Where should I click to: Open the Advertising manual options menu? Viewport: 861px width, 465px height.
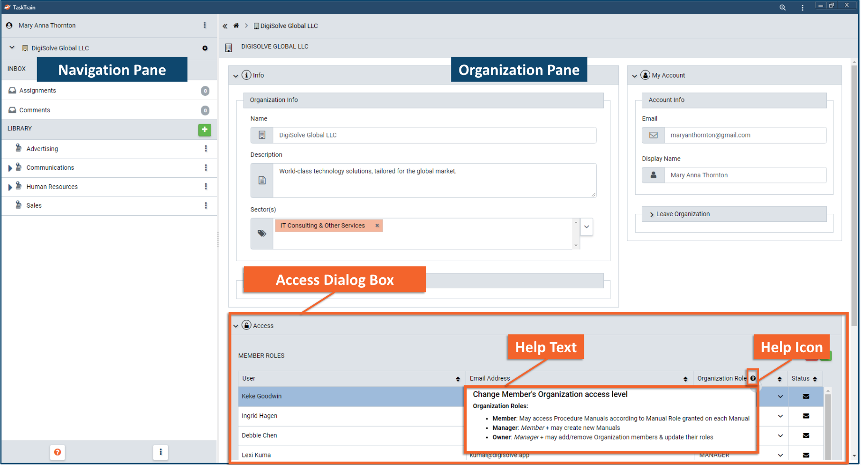tap(206, 148)
